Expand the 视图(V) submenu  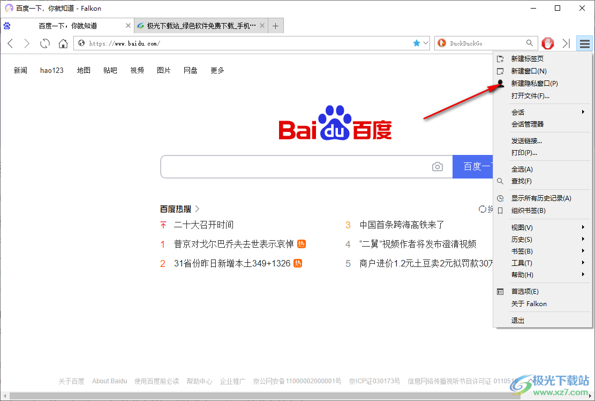(543, 227)
